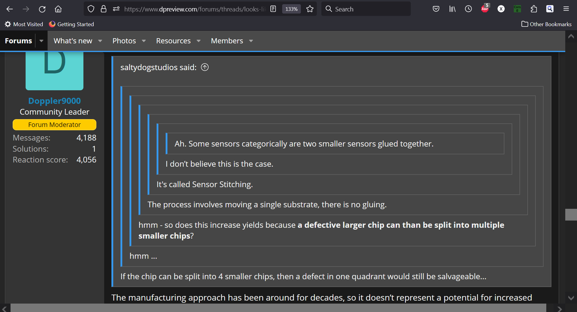577x312 pixels.
Task: Click the Home icon in browser toolbar
Action: pos(58,9)
